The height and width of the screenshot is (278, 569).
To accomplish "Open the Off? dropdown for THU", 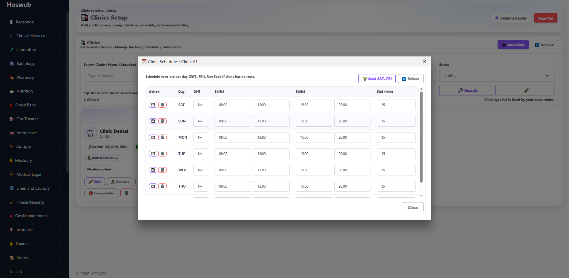I will click(201, 186).
